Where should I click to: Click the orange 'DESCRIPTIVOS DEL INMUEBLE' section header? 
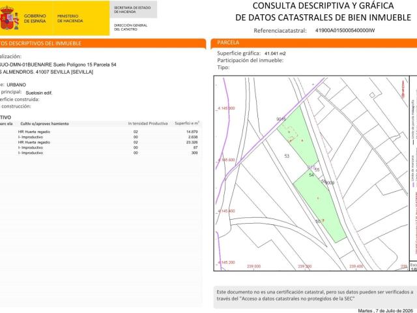point(102,44)
